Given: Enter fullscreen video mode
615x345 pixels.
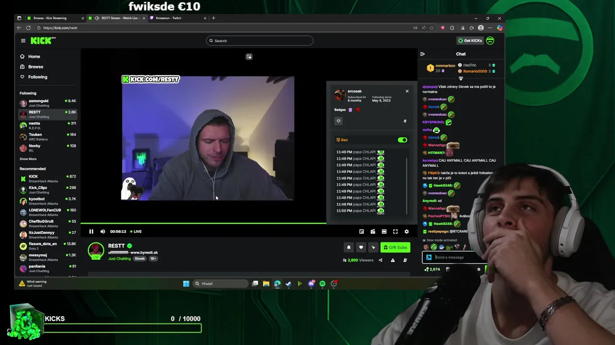Looking at the screenshot, I should pyautogui.click(x=395, y=231).
